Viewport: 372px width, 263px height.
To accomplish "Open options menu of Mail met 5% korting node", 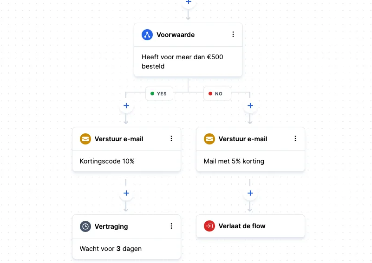I will pos(295,138).
